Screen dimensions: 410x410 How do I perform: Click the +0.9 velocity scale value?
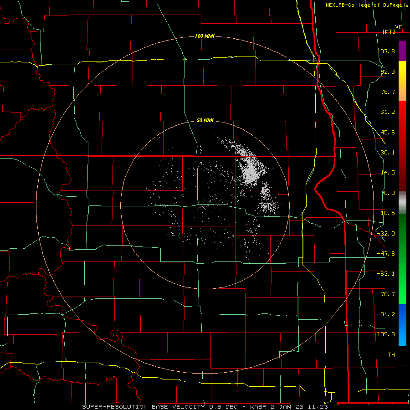coord(388,193)
